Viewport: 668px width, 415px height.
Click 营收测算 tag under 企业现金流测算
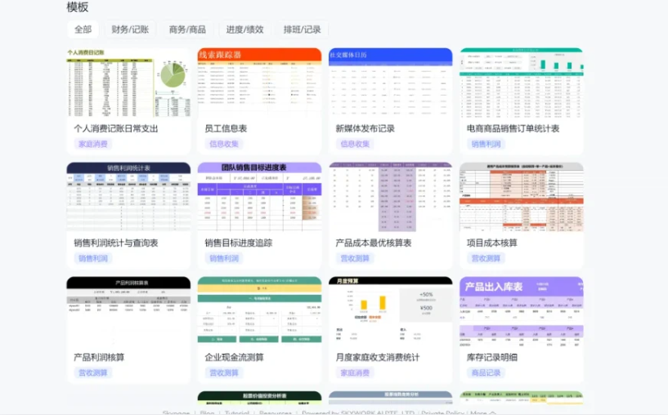click(x=223, y=373)
